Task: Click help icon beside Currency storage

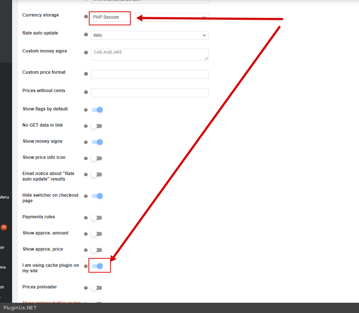Action: (x=86, y=17)
